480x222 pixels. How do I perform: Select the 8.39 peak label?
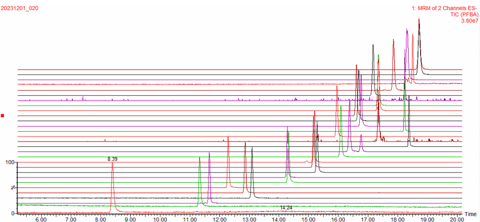point(112,159)
